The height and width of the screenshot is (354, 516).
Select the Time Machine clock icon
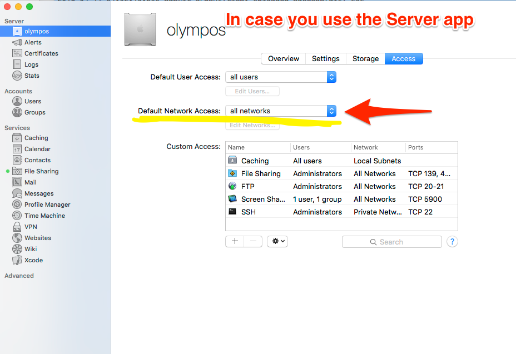(17, 216)
